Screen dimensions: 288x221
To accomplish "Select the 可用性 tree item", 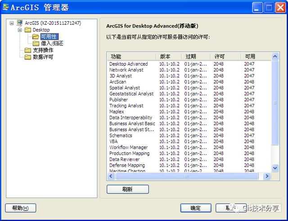I will tap(49, 36).
